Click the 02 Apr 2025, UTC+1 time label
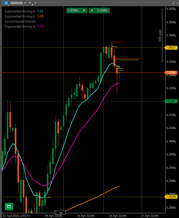The width and height of the screenshot is (179, 218). tap(16, 216)
